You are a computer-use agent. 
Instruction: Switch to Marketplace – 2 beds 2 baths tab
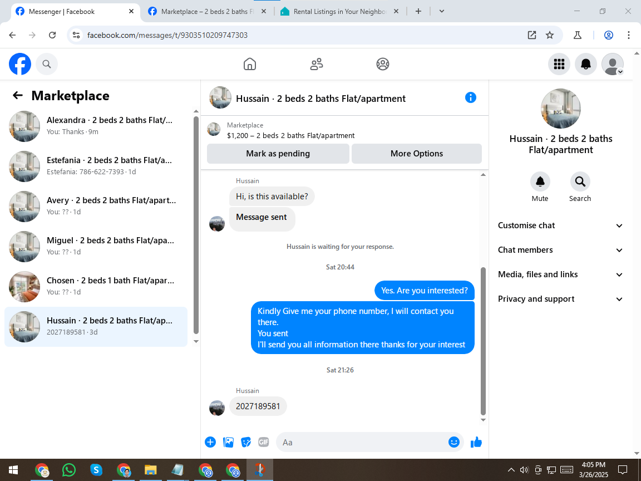[207, 12]
